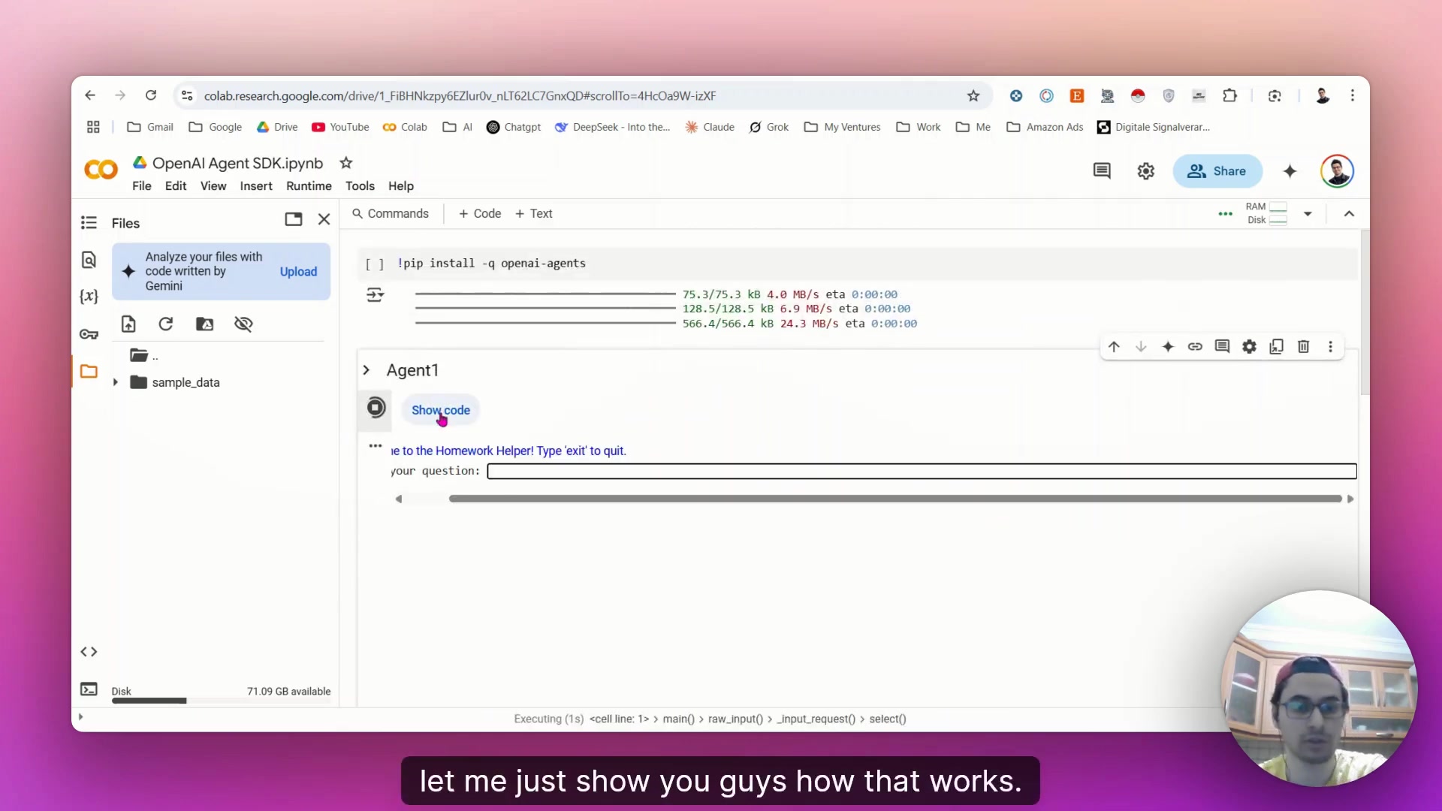Click the Upload link in Gemini banner
This screenshot has height=811, width=1442.
[x=298, y=272]
